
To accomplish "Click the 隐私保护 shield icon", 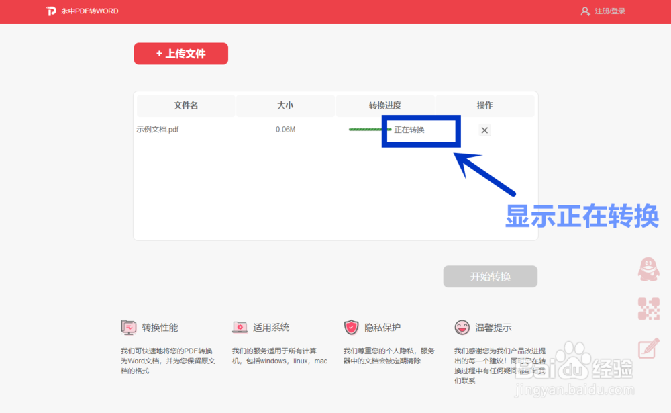I will [x=350, y=327].
